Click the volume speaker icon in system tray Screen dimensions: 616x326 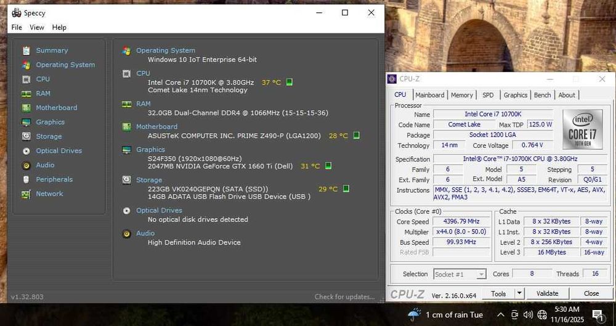[529, 314]
